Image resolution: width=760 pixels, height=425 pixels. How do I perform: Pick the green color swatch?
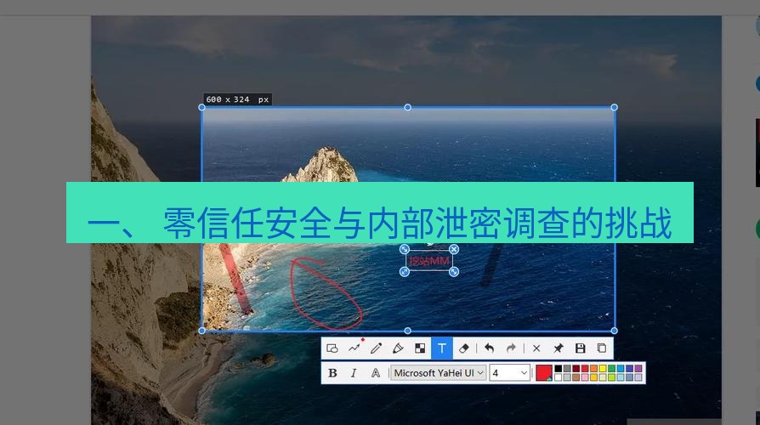[x=612, y=368]
